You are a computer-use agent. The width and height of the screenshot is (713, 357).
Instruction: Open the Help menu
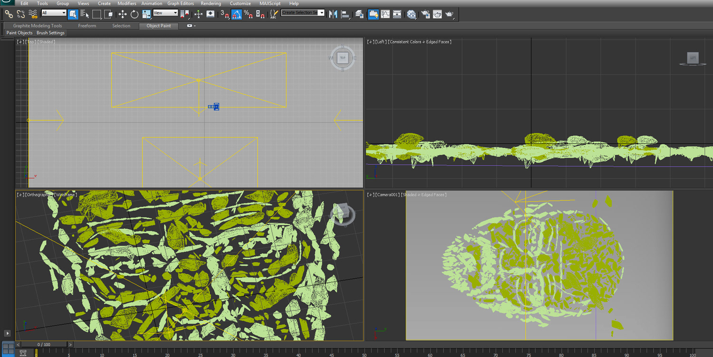(294, 3)
